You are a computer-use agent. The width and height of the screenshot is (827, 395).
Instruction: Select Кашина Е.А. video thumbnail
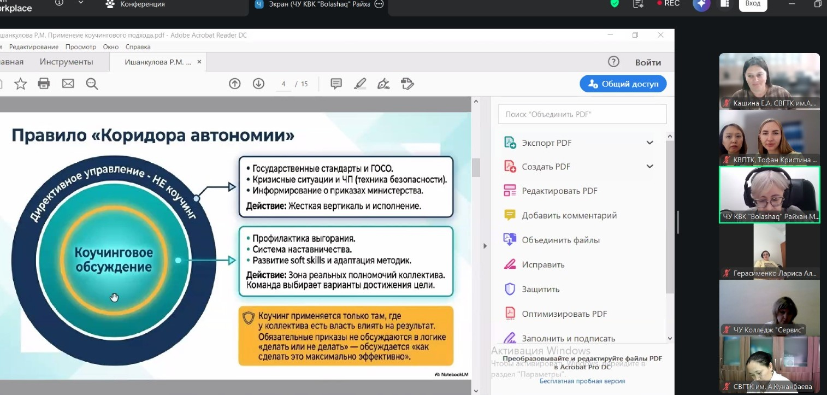click(770, 81)
